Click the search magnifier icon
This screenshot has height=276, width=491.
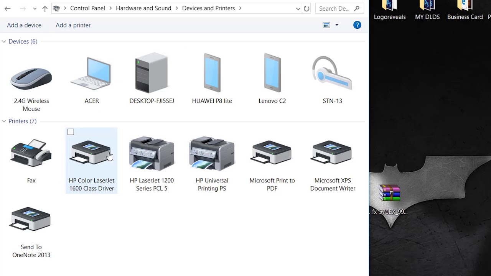[357, 8]
